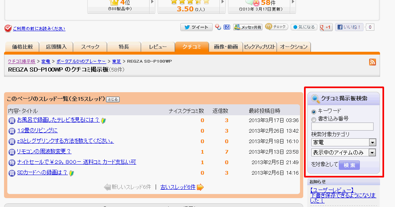This screenshot has height=207, width=395.
Task: Switch to the 画像・動画 tab
Action: tap(226, 47)
